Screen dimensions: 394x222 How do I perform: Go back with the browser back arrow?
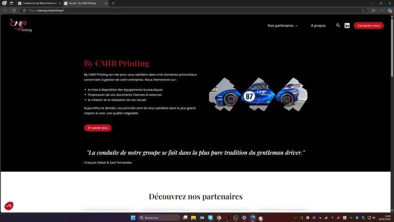pyautogui.click(x=5, y=10)
